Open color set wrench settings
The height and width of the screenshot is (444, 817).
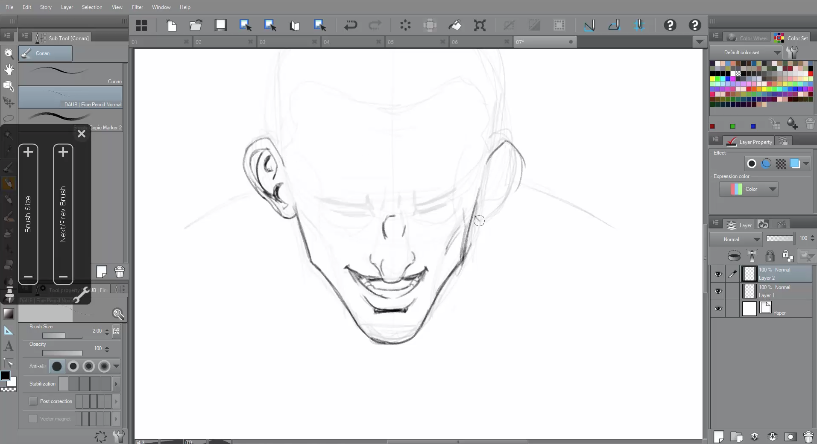(x=792, y=53)
